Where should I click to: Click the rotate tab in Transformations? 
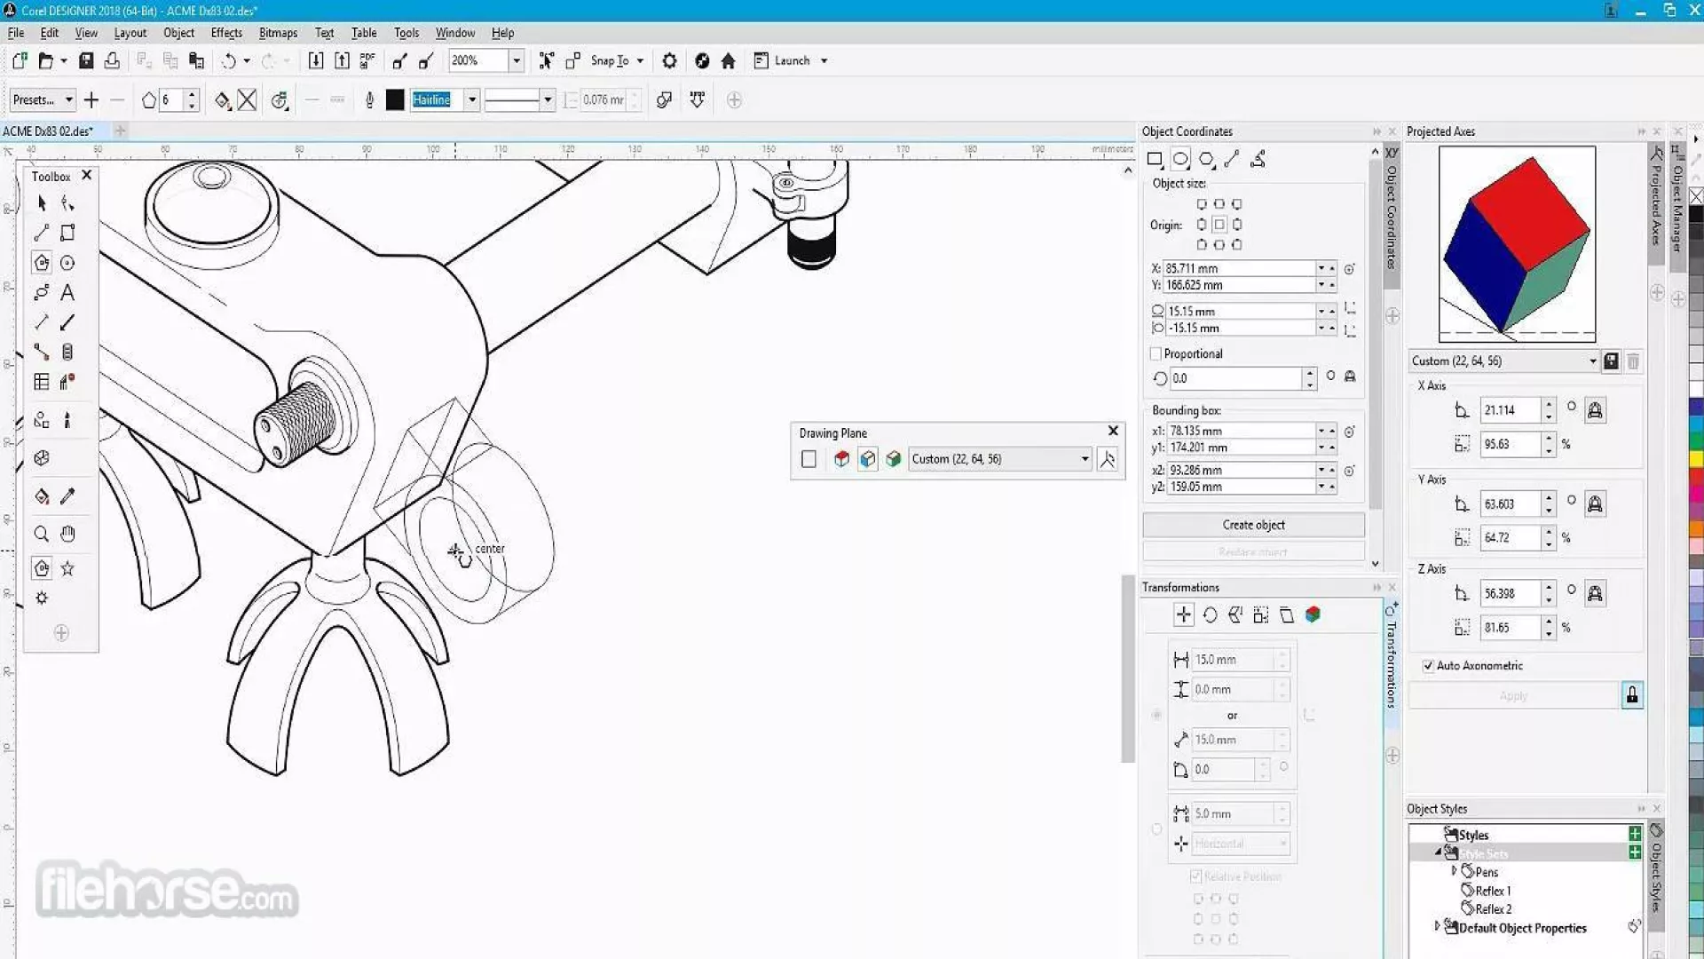[x=1210, y=614]
